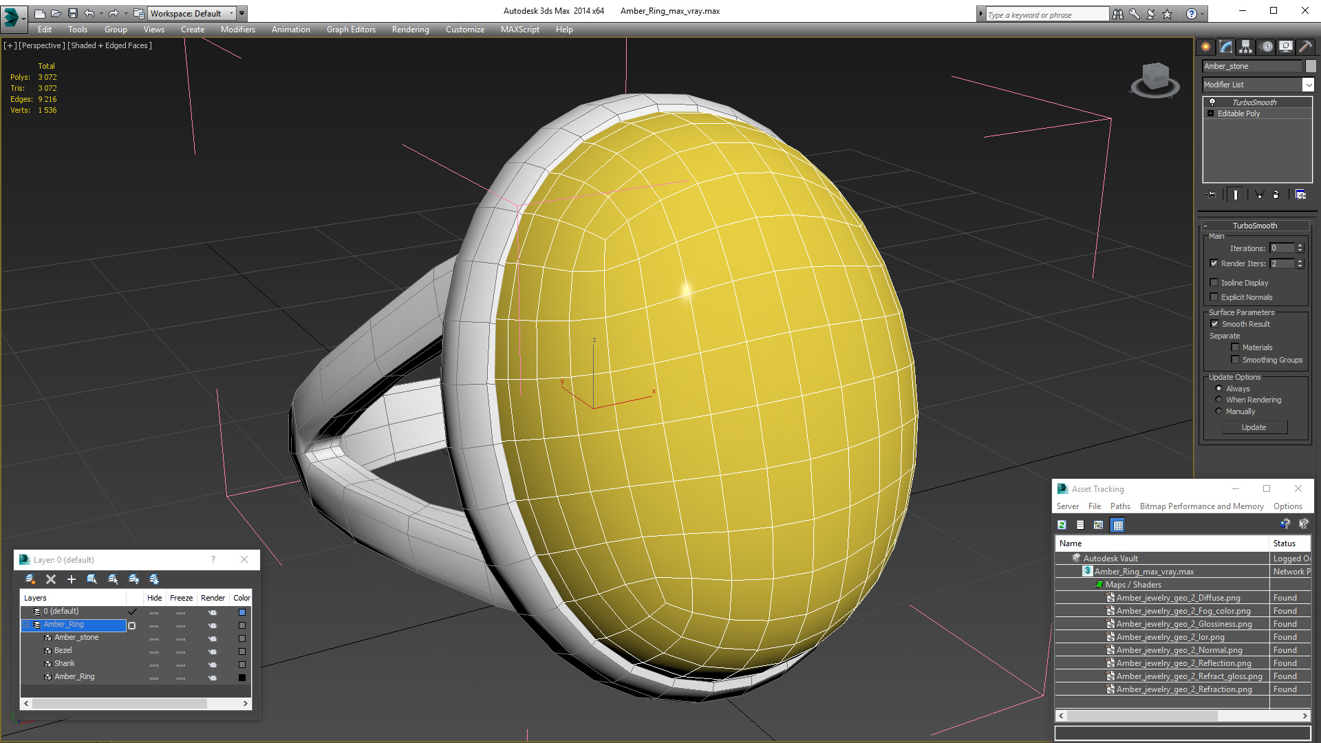This screenshot has width=1321, height=743.
Task: Expand Editable Poly in modifier stack
Action: (x=1210, y=114)
